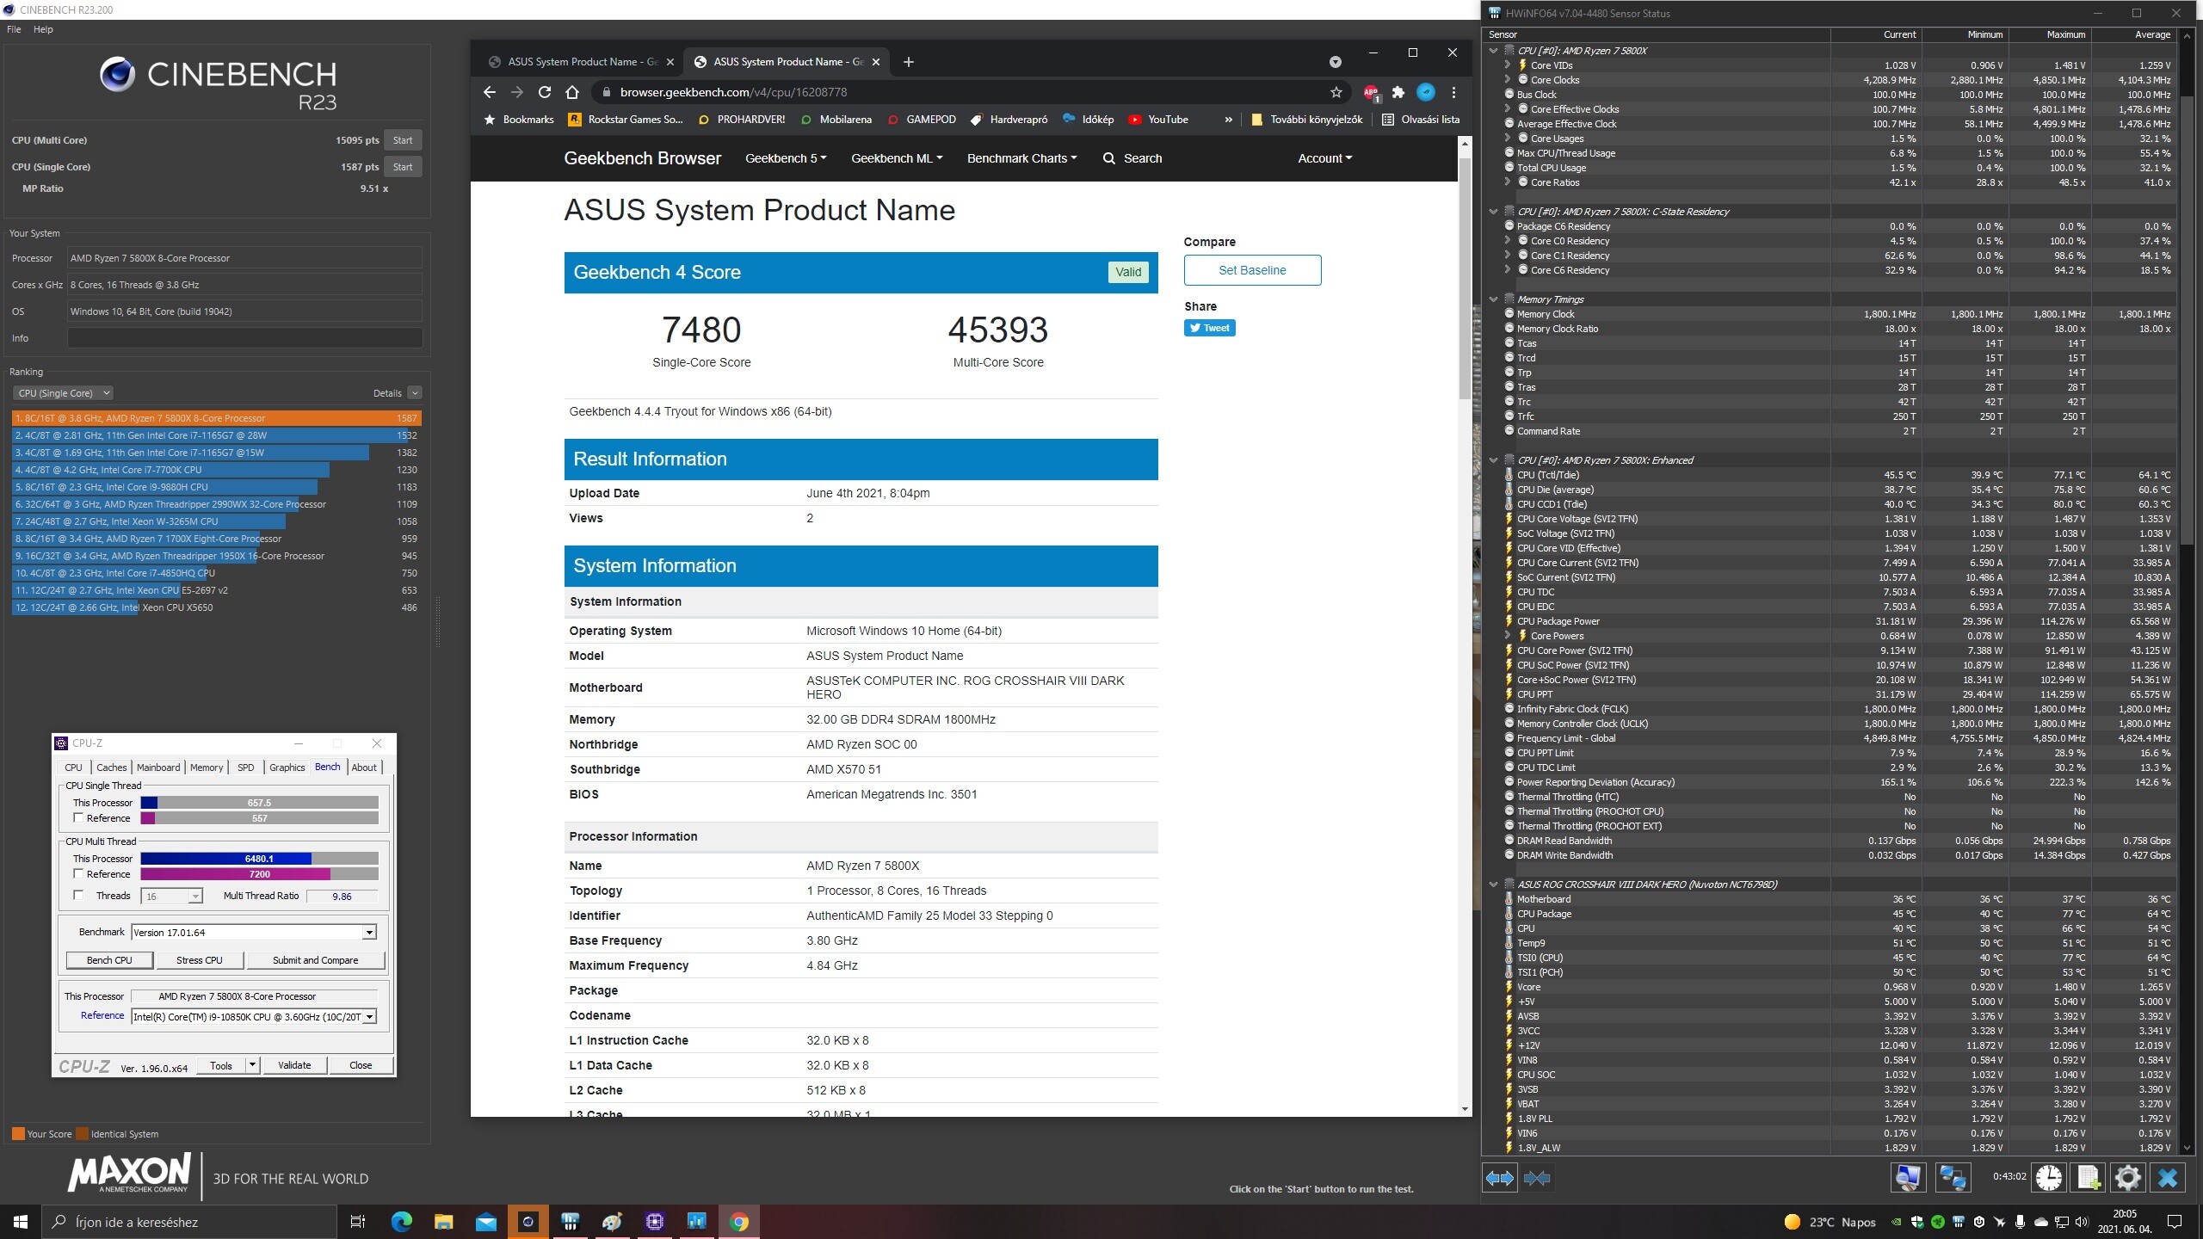Switch to CPU-Z taskbar icon
The image size is (2203, 1239).
coord(655,1222)
